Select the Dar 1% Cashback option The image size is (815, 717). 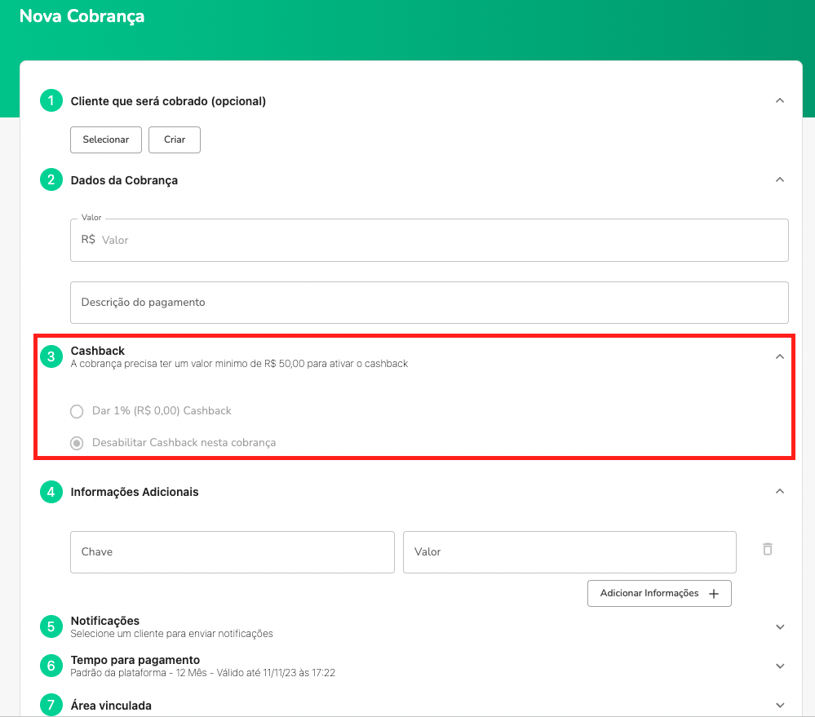tap(77, 411)
